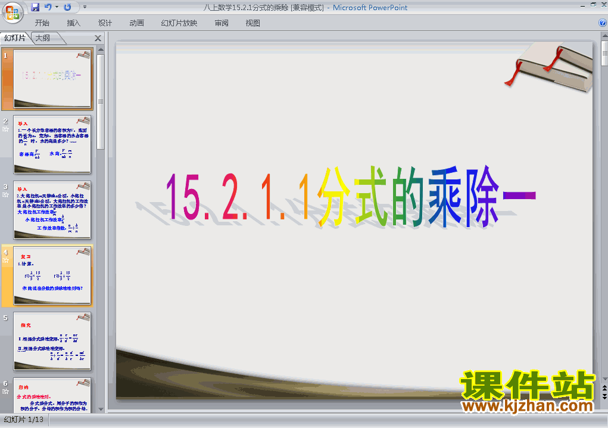Restore down the PowerPoint window
The height and width of the screenshot is (428, 608).
593,5
